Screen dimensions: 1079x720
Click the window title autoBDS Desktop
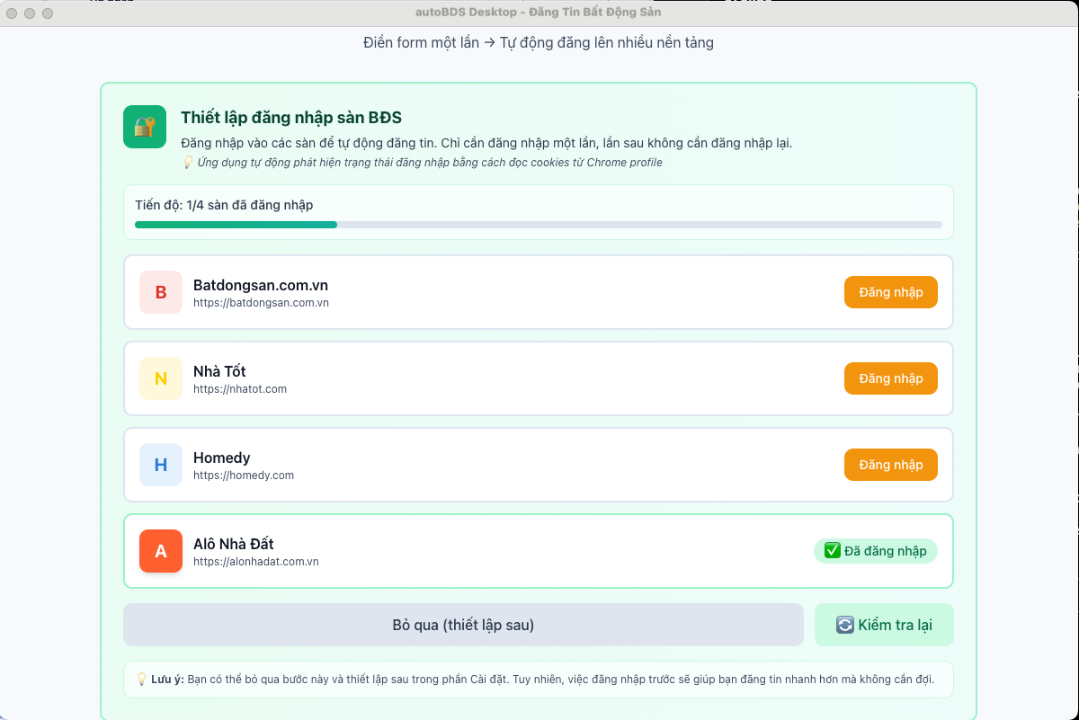coord(539,13)
